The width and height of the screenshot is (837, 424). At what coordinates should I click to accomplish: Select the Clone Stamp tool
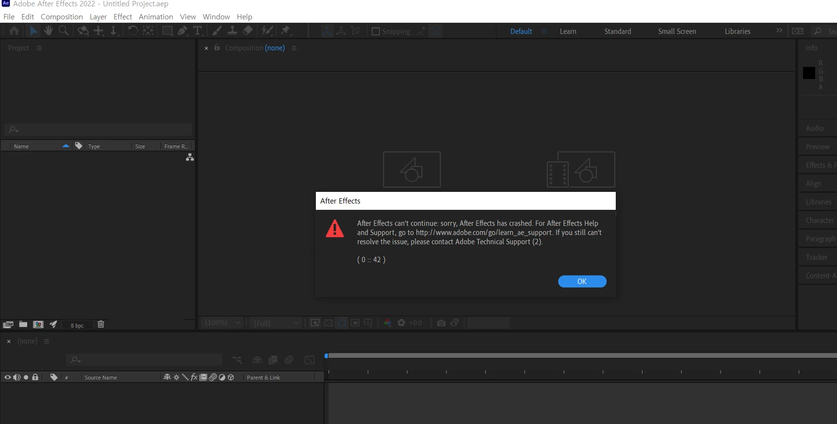click(232, 31)
